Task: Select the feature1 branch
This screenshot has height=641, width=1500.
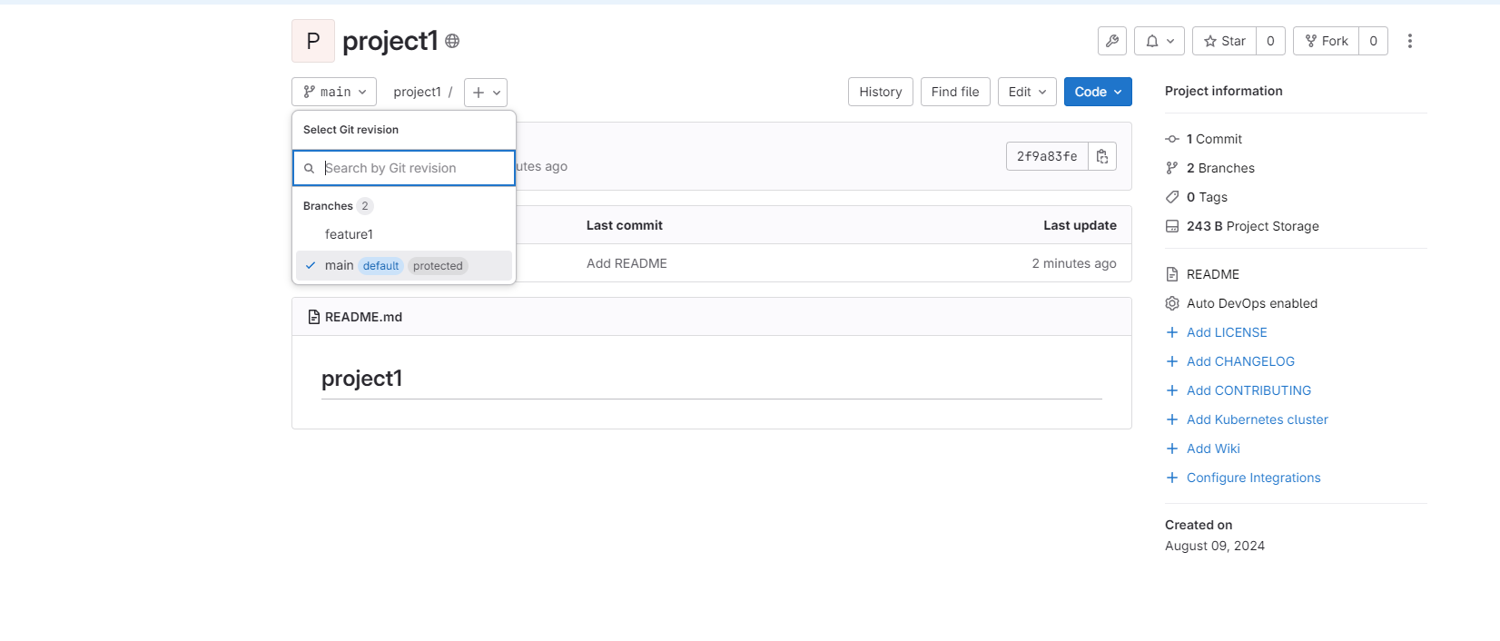Action: click(x=404, y=234)
